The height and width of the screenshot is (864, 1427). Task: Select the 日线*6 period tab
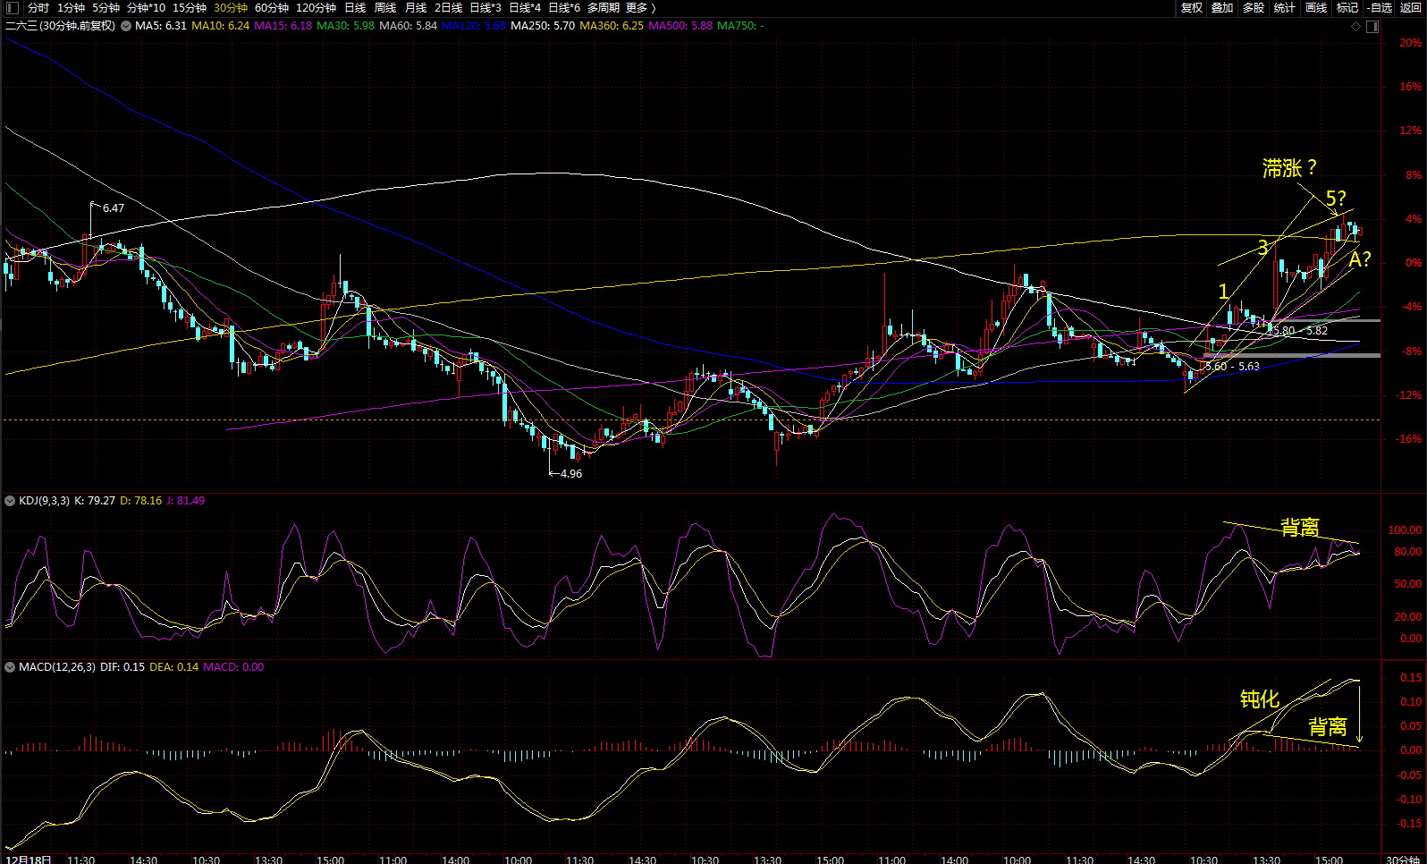tap(564, 8)
